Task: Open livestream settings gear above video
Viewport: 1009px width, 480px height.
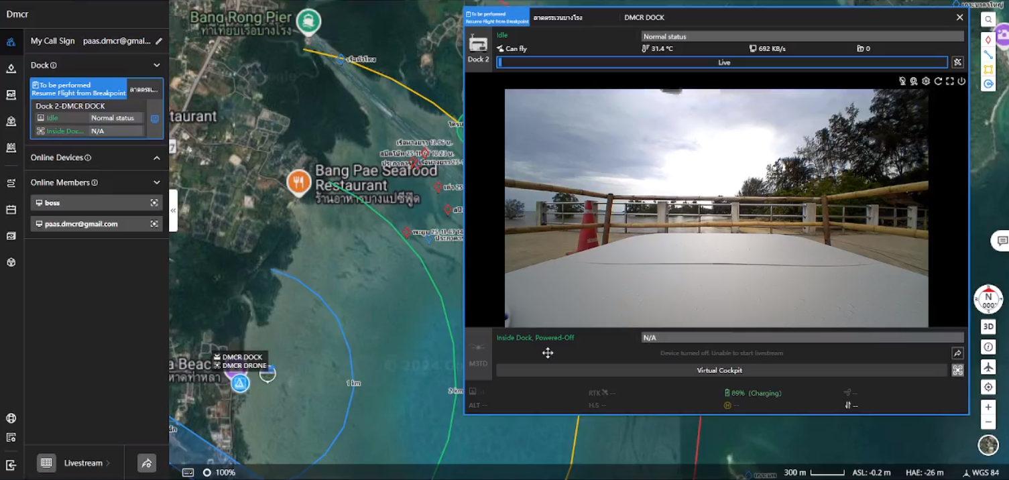Action: (926, 81)
